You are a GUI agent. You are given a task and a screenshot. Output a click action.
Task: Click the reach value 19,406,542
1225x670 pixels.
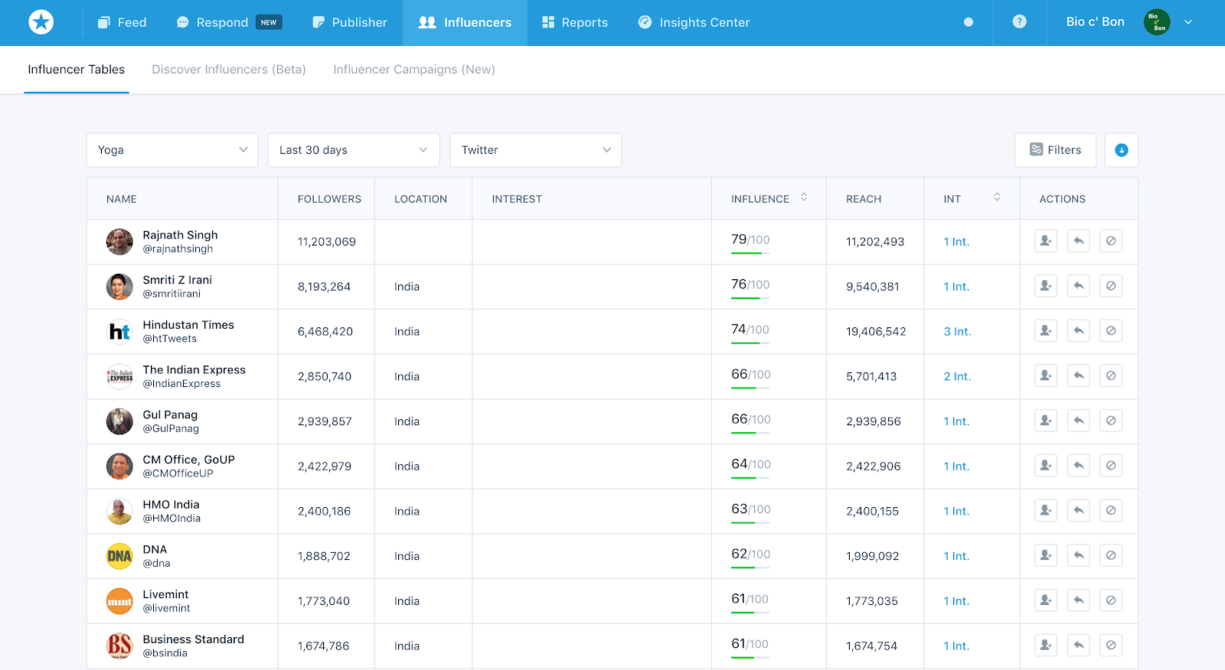click(876, 332)
